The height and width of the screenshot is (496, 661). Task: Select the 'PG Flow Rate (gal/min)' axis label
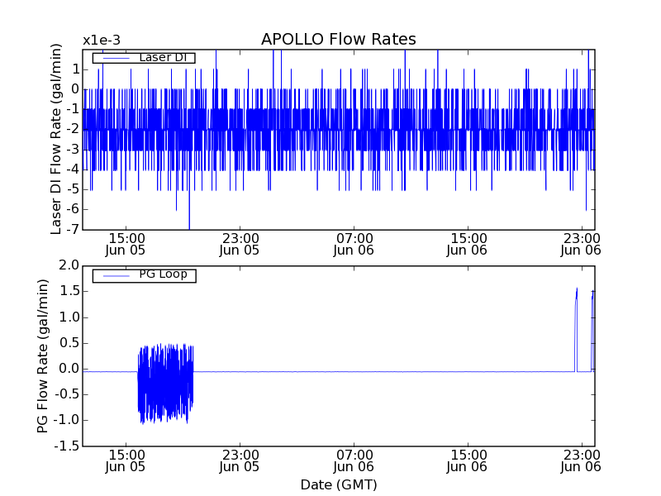(x=43, y=356)
